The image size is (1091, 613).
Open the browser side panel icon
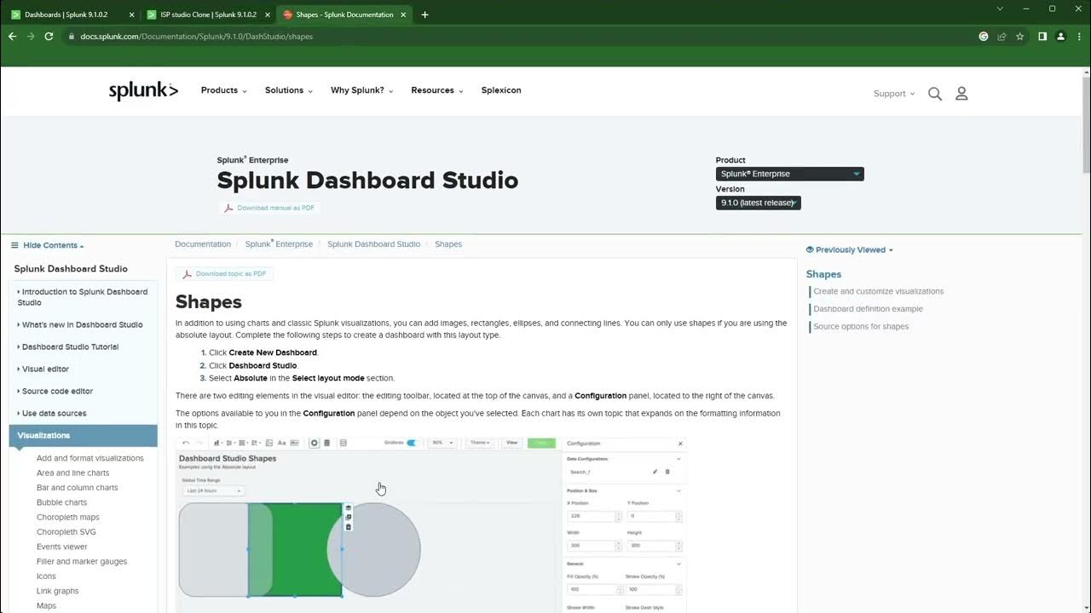point(1042,37)
